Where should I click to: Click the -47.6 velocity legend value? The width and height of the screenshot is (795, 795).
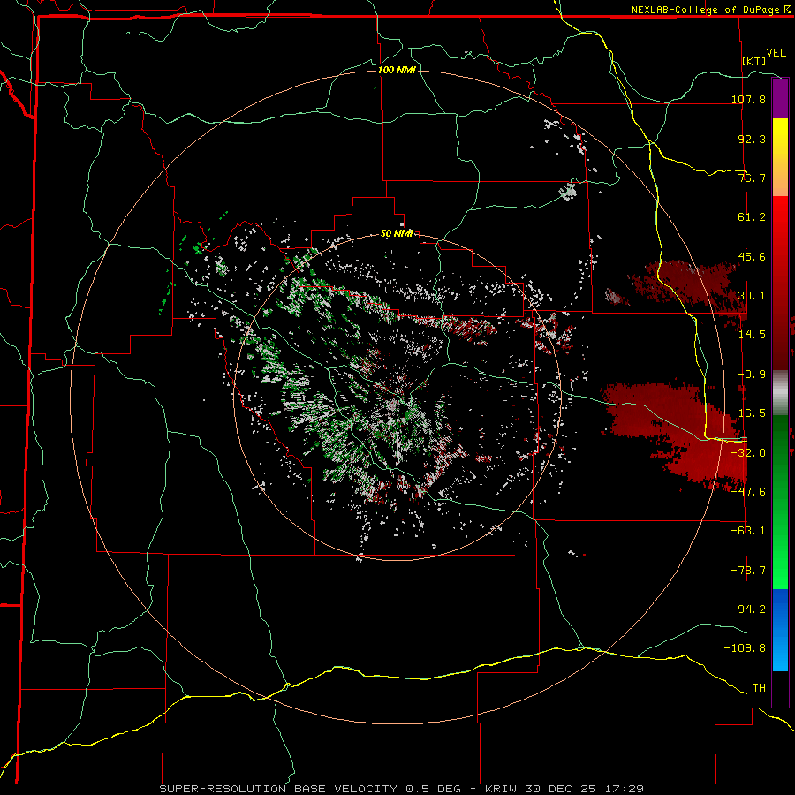point(748,492)
